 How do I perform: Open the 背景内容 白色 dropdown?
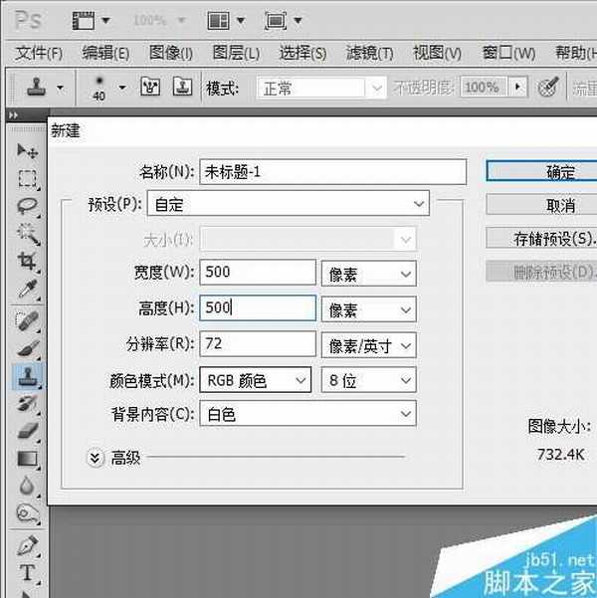[307, 414]
